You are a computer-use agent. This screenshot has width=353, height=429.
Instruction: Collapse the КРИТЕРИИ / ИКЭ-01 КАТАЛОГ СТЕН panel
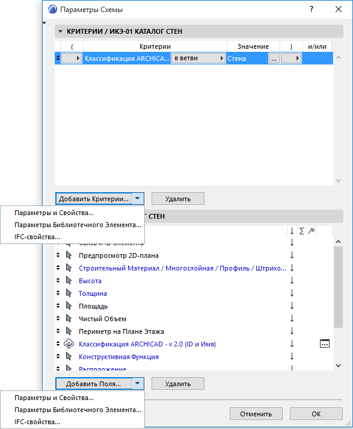coord(61,31)
